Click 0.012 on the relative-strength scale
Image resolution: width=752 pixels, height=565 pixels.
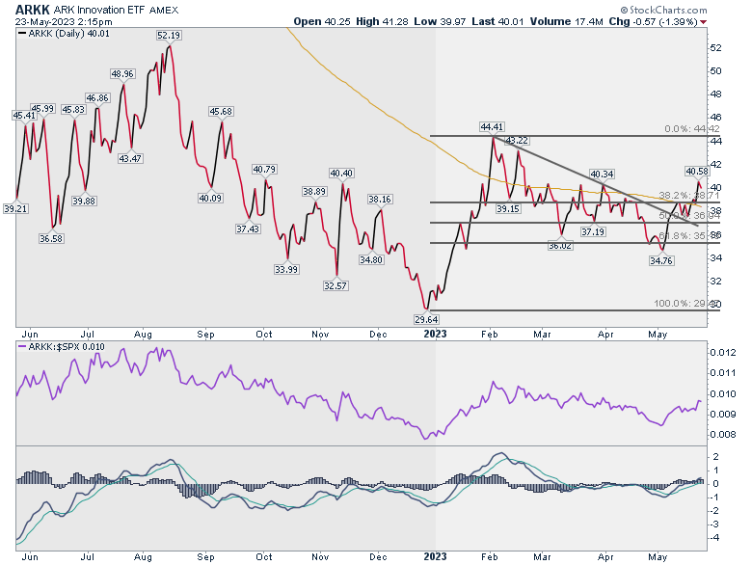722,353
